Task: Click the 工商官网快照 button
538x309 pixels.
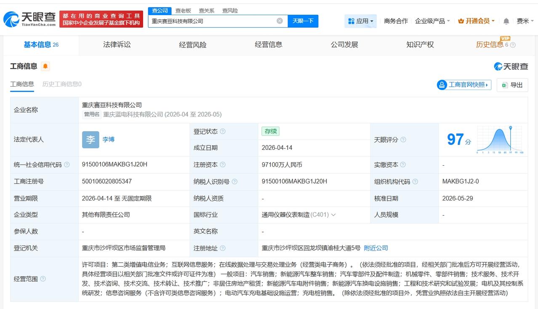Action: (x=464, y=85)
